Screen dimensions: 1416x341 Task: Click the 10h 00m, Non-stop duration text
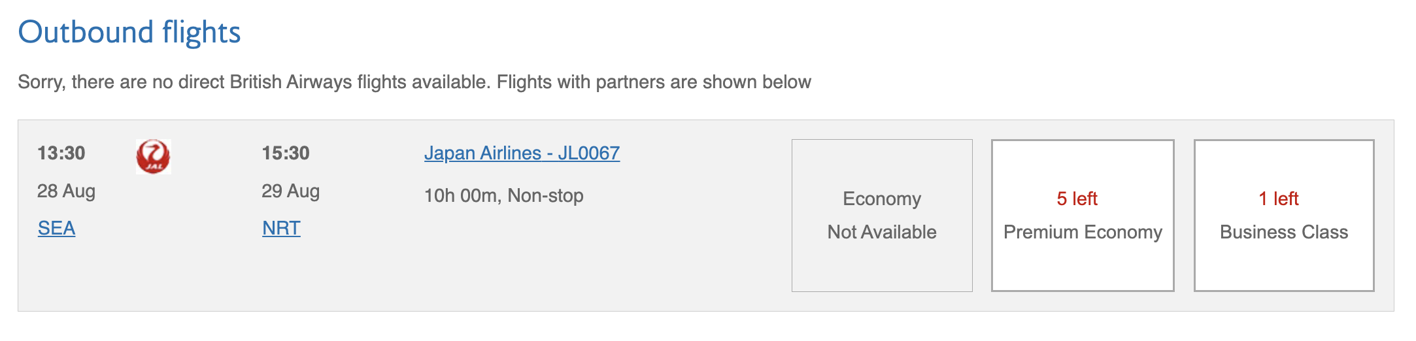(x=503, y=195)
